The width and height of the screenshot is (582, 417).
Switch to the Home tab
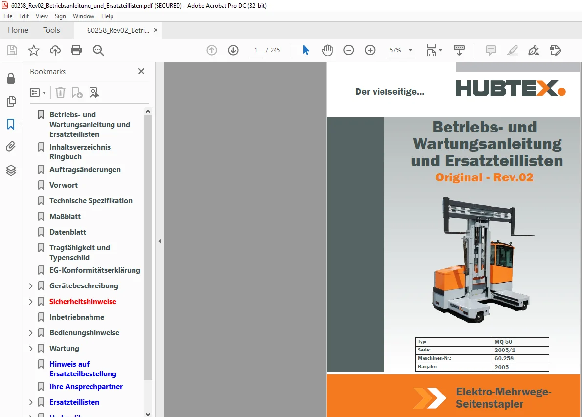tap(18, 30)
